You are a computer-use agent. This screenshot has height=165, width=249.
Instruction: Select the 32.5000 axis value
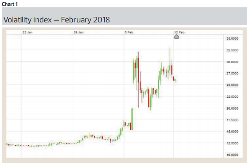(233, 50)
